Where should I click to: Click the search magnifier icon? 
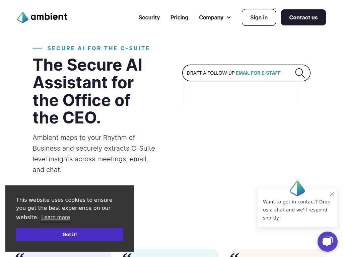(x=300, y=73)
